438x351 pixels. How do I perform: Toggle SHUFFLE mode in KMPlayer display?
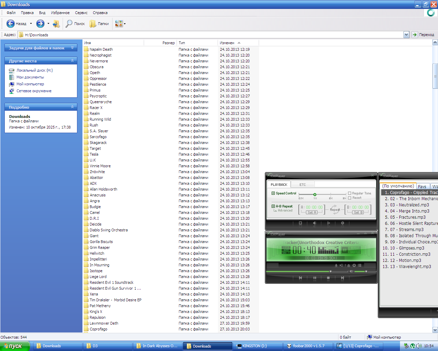click(x=355, y=252)
